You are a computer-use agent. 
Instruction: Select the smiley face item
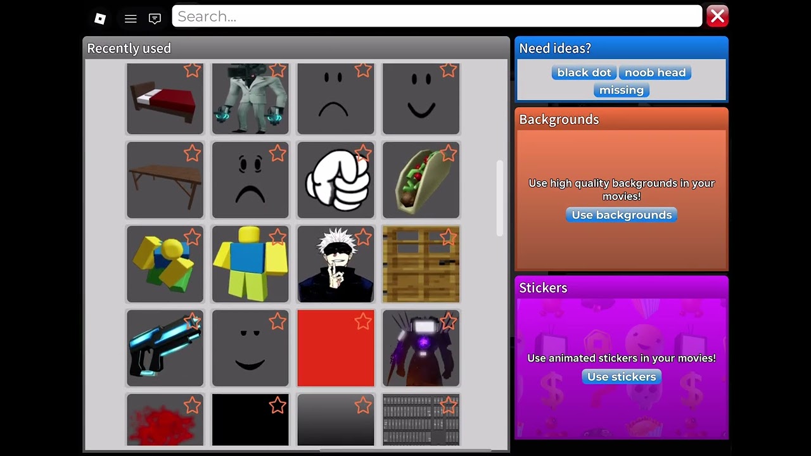(x=421, y=99)
